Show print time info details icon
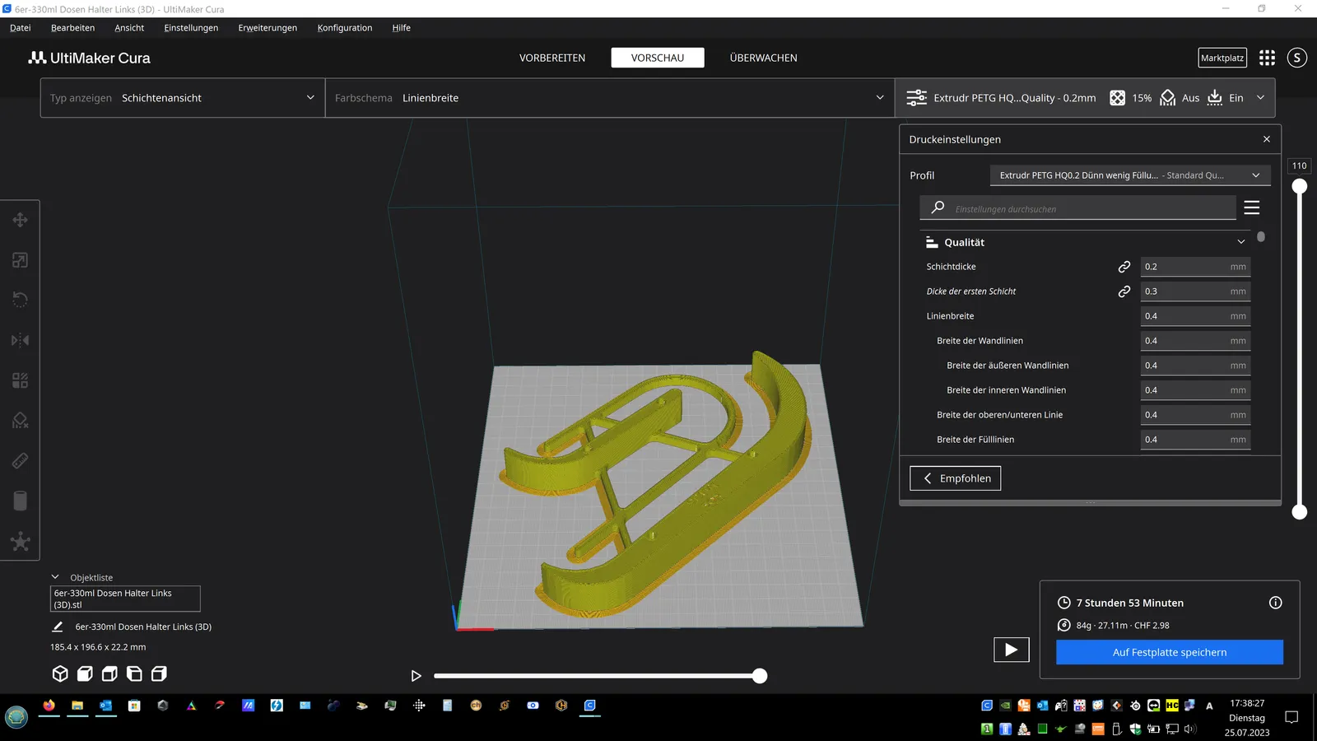This screenshot has width=1317, height=741. [1275, 603]
